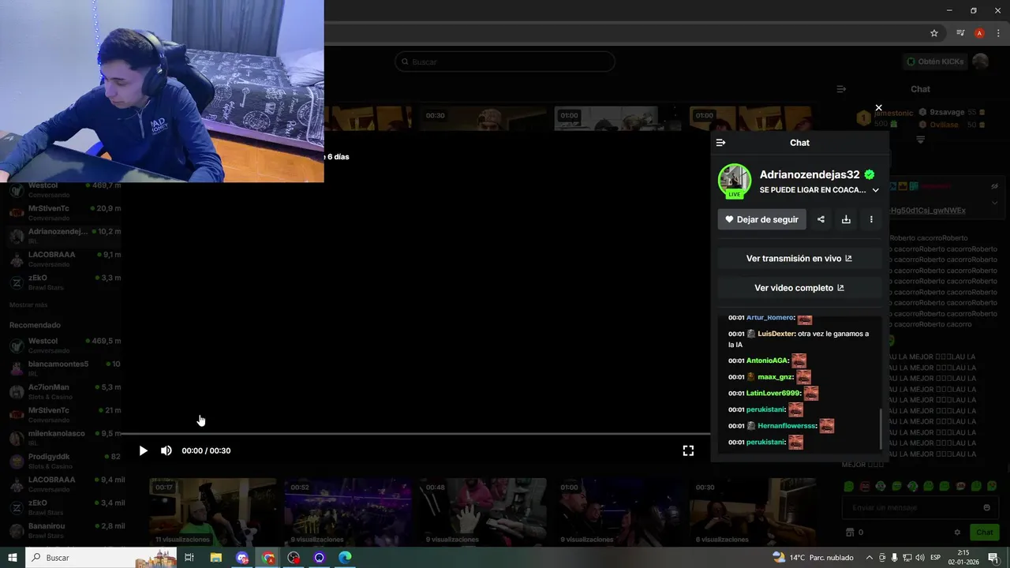
Task: Open Microsoft Edge from the taskbar
Action: click(345, 558)
